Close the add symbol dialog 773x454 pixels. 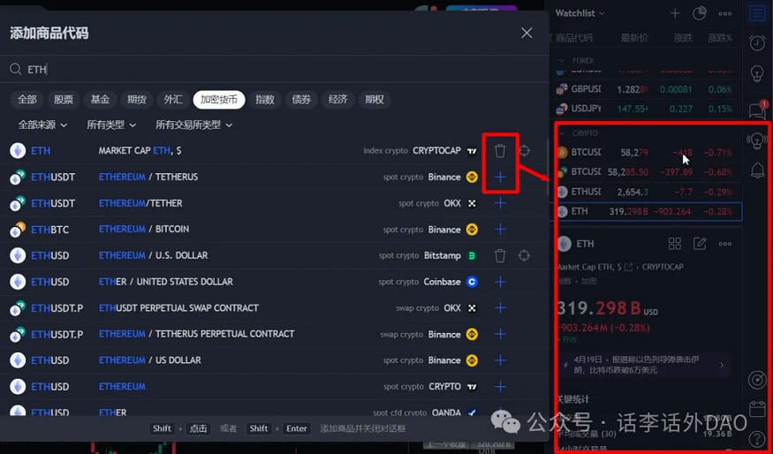[x=527, y=33]
